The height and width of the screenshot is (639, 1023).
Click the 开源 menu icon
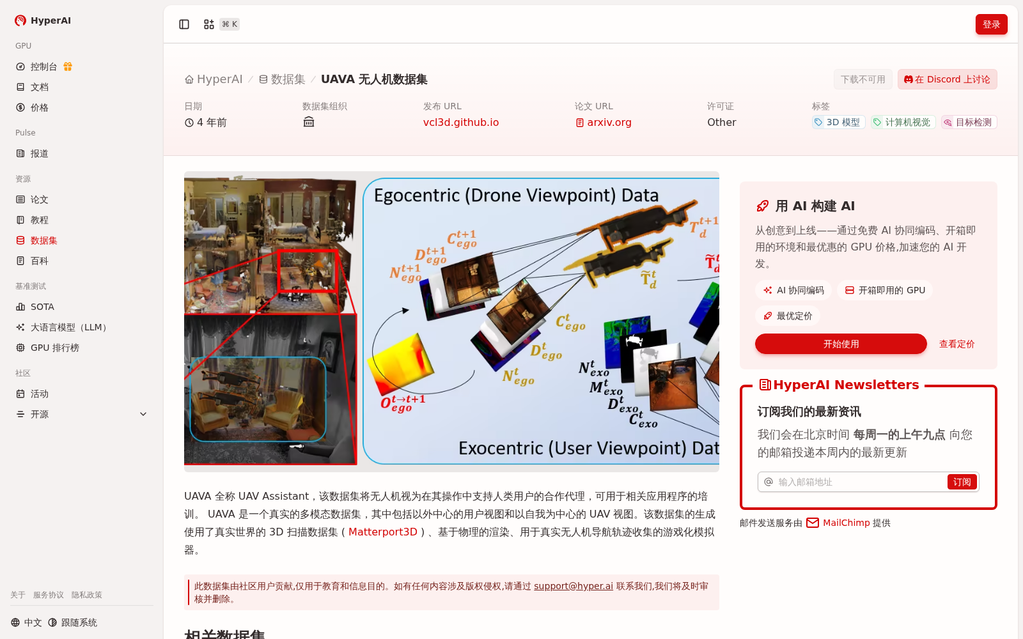click(20, 414)
